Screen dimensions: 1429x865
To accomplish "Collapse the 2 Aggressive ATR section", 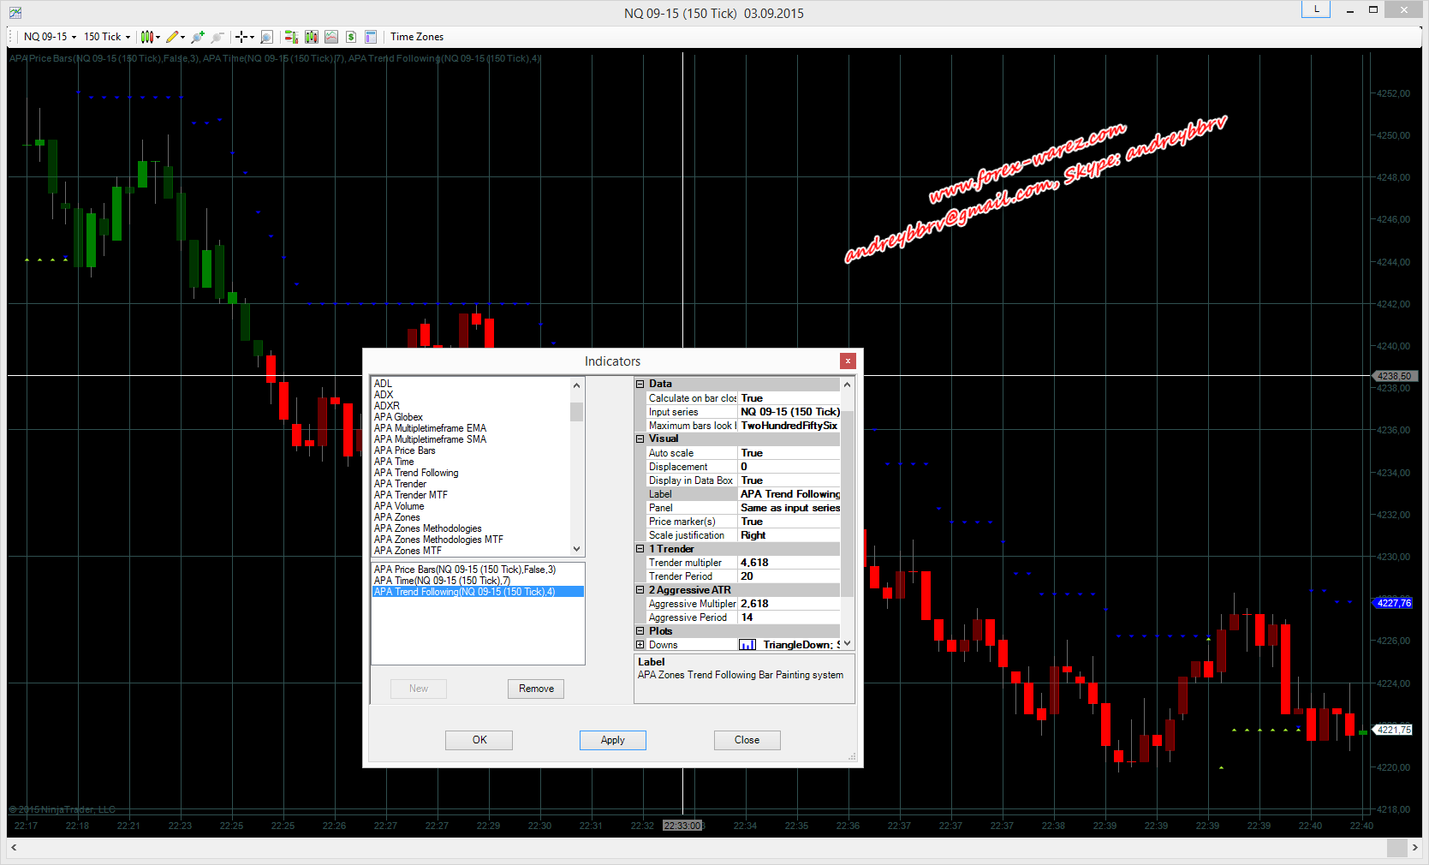I will pyautogui.click(x=640, y=590).
